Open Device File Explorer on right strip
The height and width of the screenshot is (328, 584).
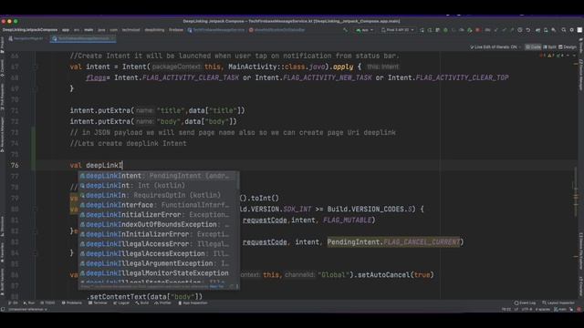coord(581,251)
